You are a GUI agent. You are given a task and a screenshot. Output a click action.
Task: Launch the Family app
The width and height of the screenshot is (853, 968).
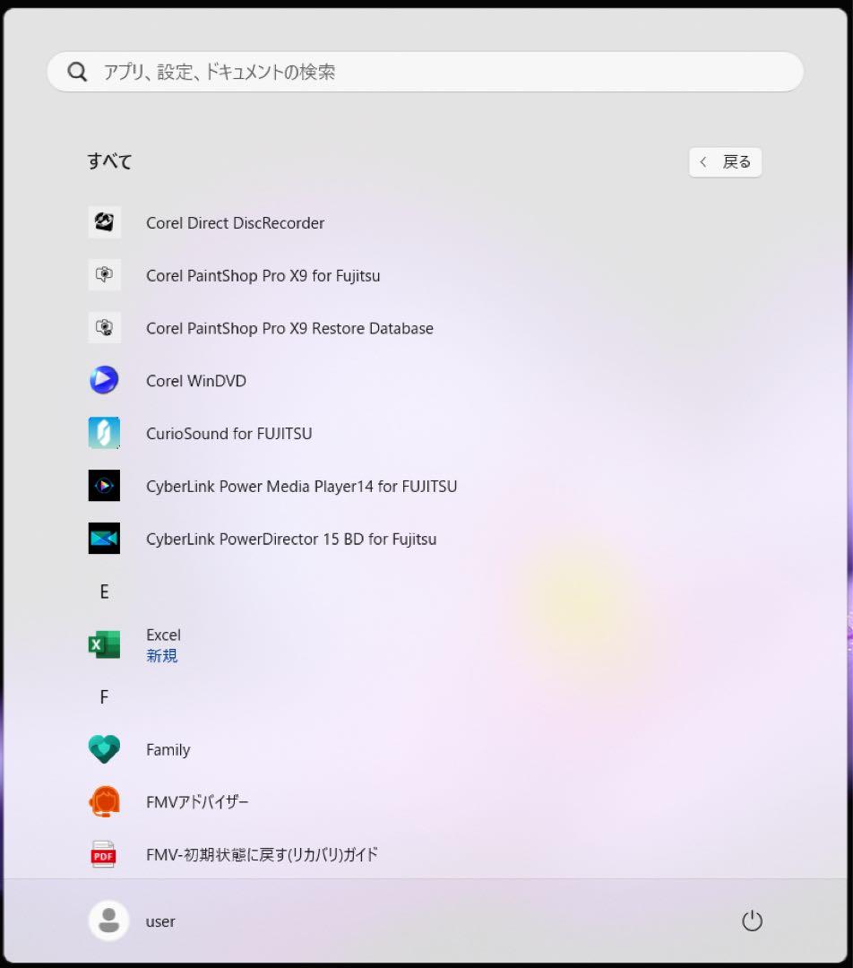(x=168, y=750)
